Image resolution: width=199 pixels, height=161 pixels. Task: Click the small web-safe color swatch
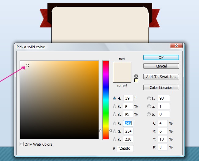pos(136,80)
